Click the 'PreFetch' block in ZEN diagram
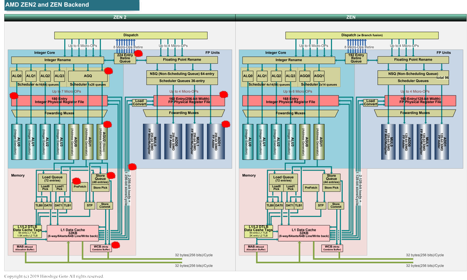The image size is (467, 280). coord(311,187)
